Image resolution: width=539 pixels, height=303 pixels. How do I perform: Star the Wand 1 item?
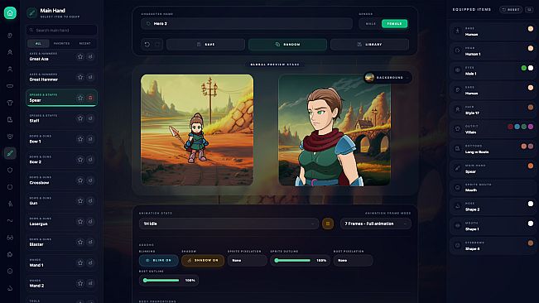80,262
